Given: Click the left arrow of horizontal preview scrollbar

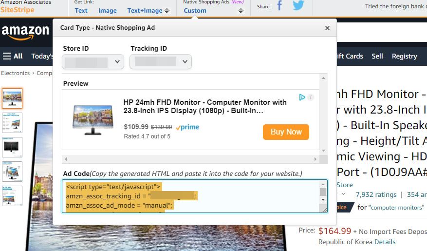Looking at the screenshot, I should pos(66,159).
